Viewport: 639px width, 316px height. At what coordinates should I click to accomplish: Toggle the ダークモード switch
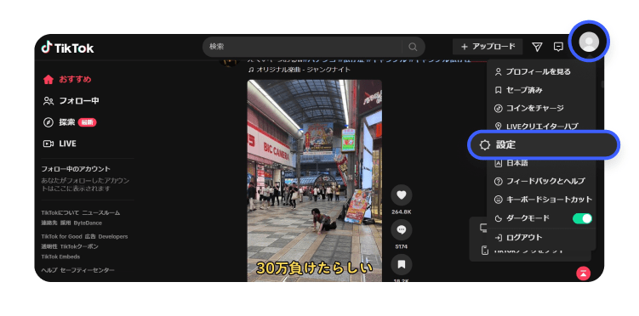[582, 218]
